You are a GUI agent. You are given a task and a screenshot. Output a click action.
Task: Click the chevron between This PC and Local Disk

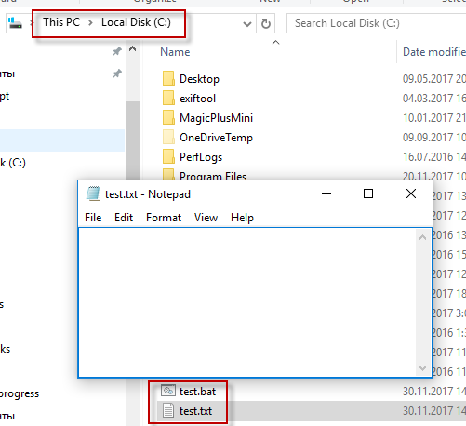[x=90, y=22]
